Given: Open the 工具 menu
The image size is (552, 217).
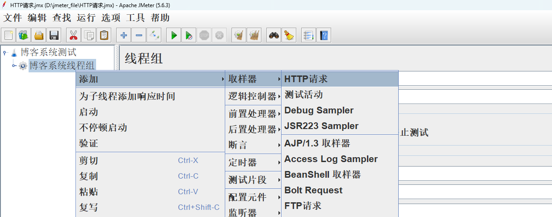Looking at the screenshot, I should 135,18.
